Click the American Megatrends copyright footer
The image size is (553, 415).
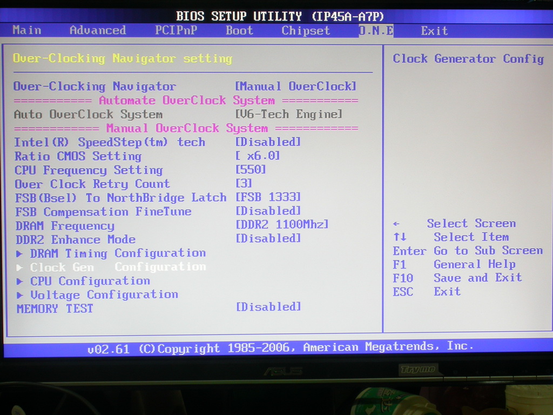tap(280, 347)
